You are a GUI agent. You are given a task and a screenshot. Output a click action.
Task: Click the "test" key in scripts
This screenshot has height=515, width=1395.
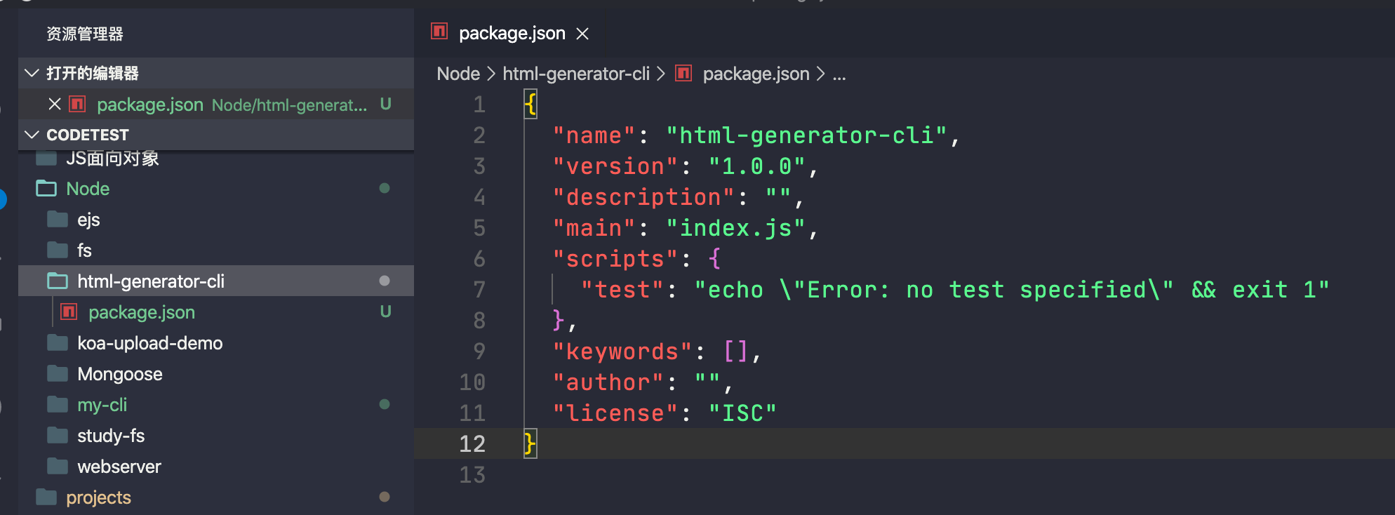pyautogui.click(x=622, y=290)
